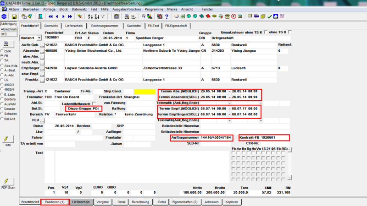Open lookup button next to HLU

point(42,121)
